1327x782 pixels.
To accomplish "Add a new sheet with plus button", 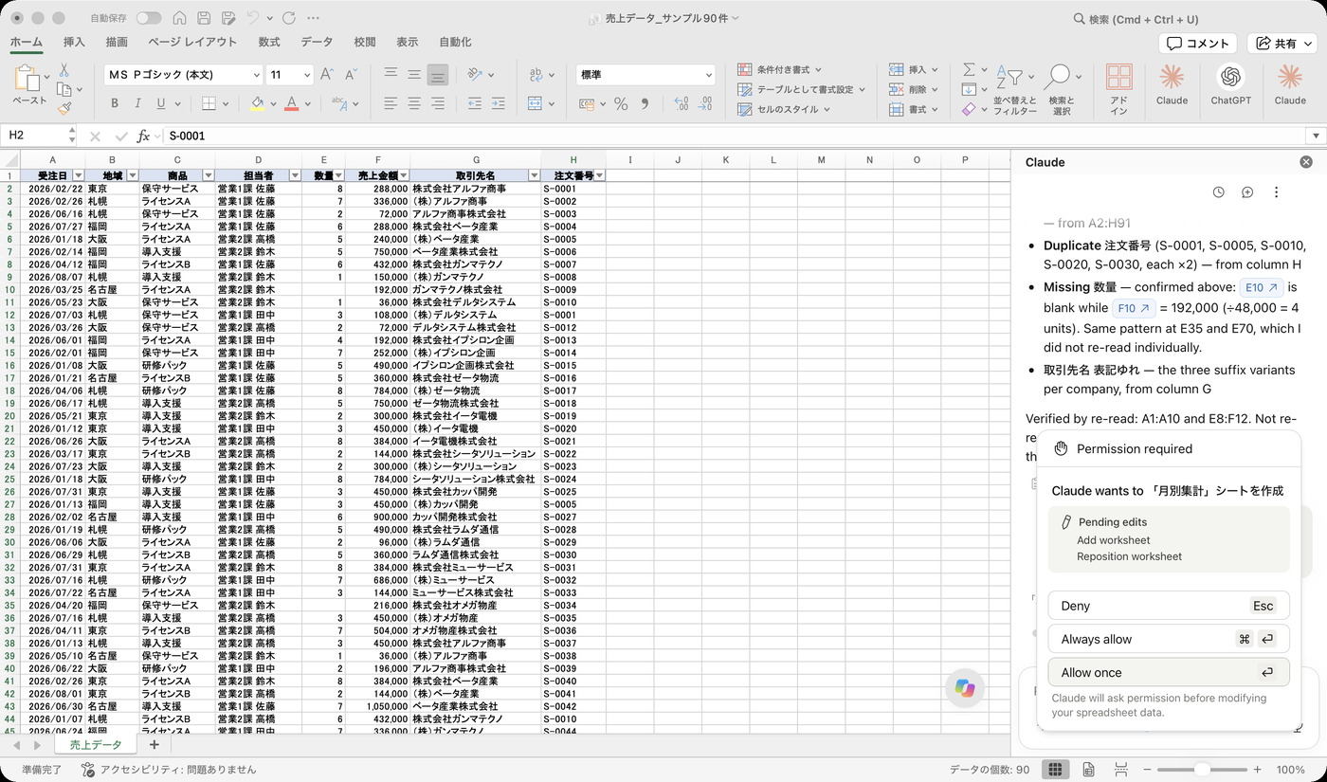I will coord(155,745).
